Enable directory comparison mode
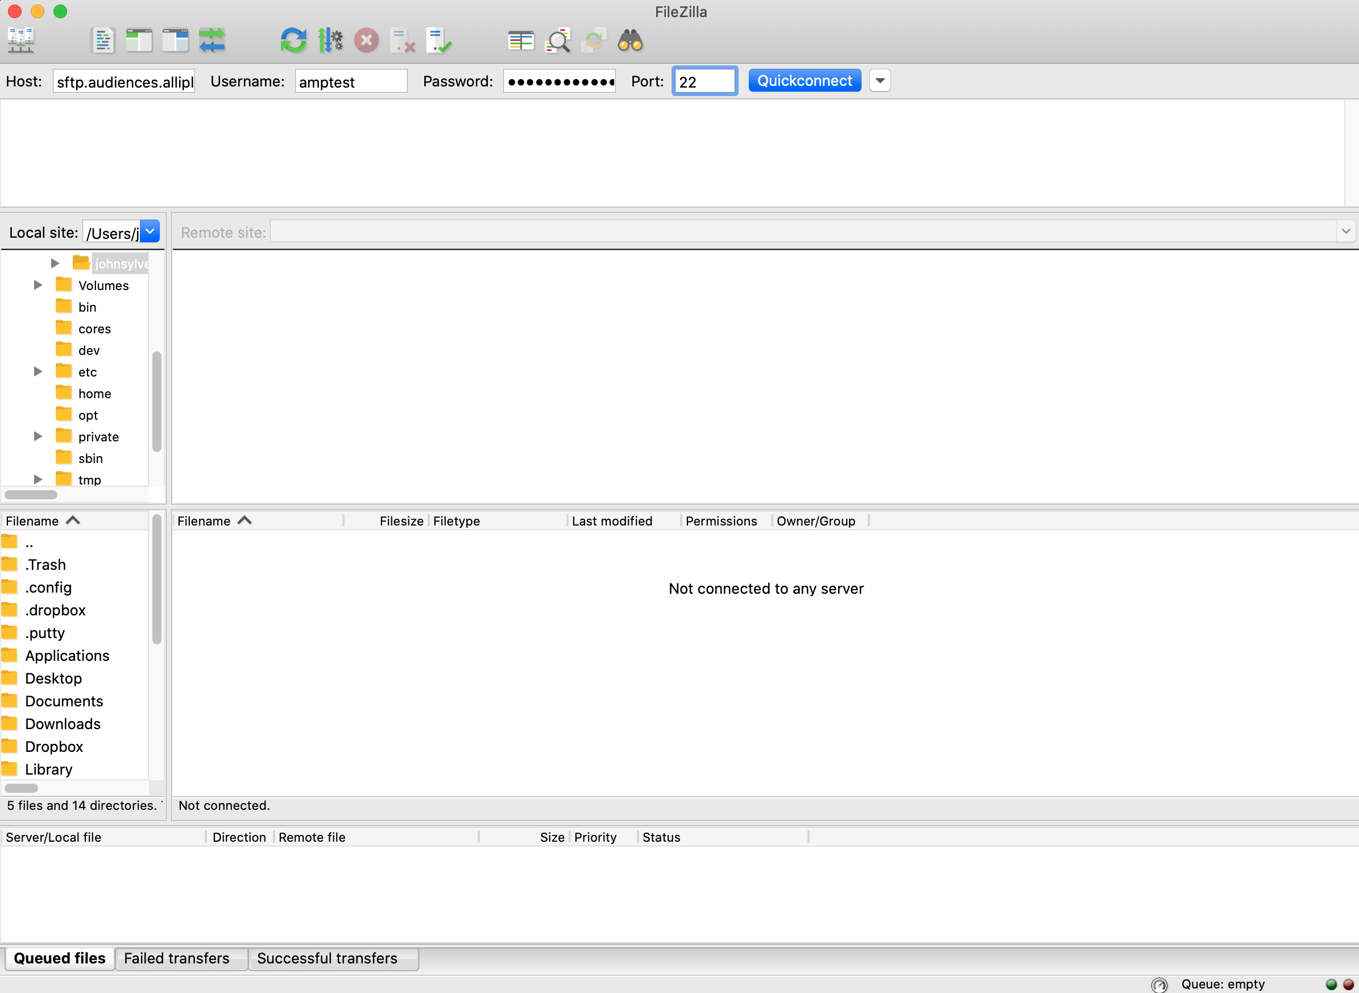 coord(521,40)
